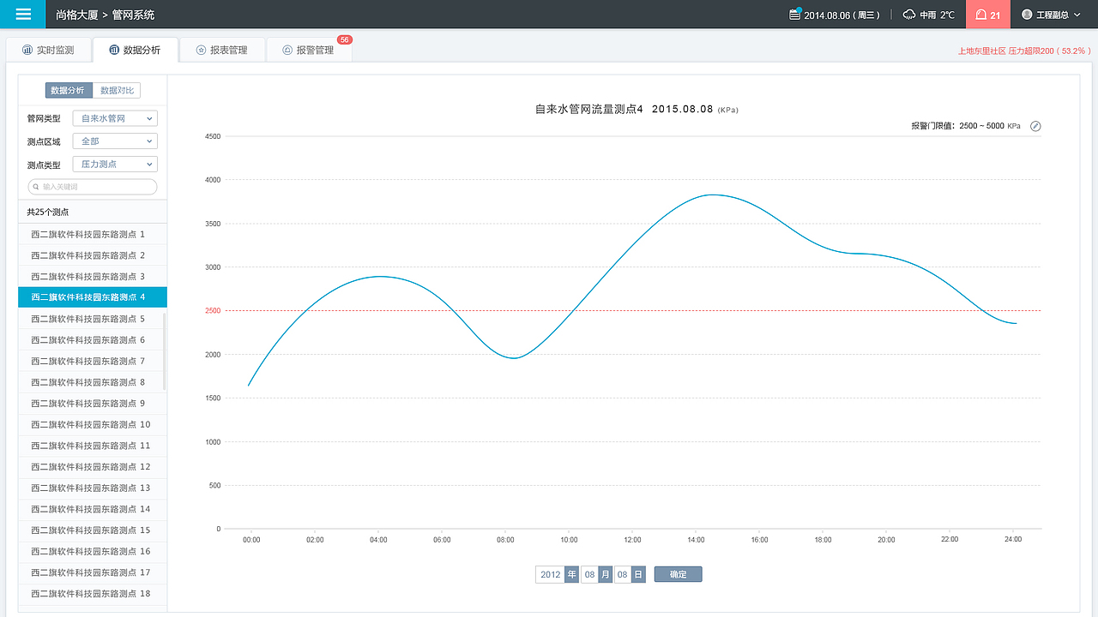Select the 数据分析 segment toggle

point(69,91)
